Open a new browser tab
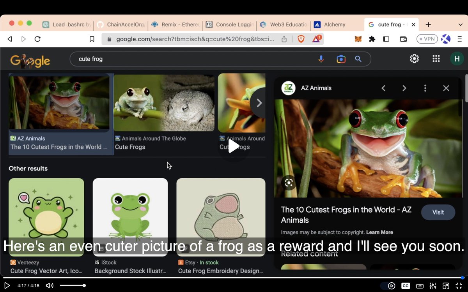Viewport: 468px width, 292px height. click(428, 25)
